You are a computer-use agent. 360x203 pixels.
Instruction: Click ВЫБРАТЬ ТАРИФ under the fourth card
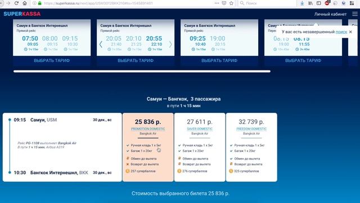coord(303,60)
